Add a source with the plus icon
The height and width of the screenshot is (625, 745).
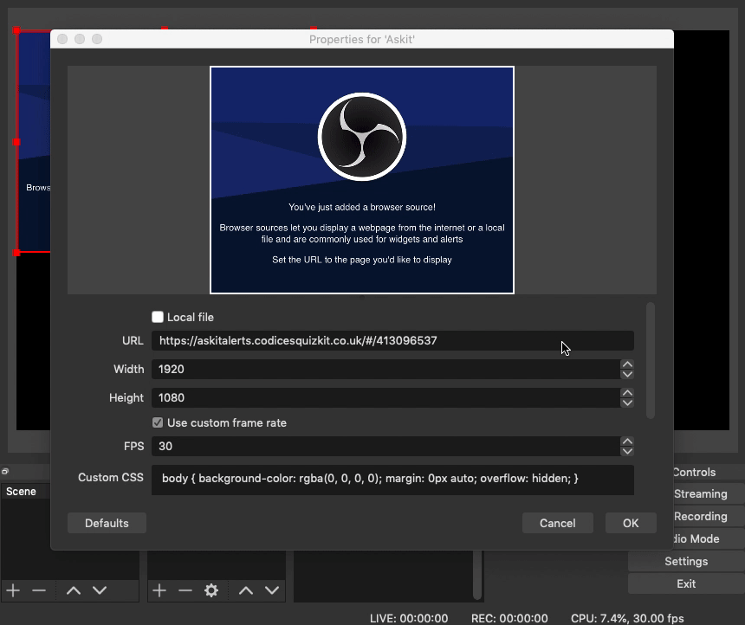click(x=159, y=590)
